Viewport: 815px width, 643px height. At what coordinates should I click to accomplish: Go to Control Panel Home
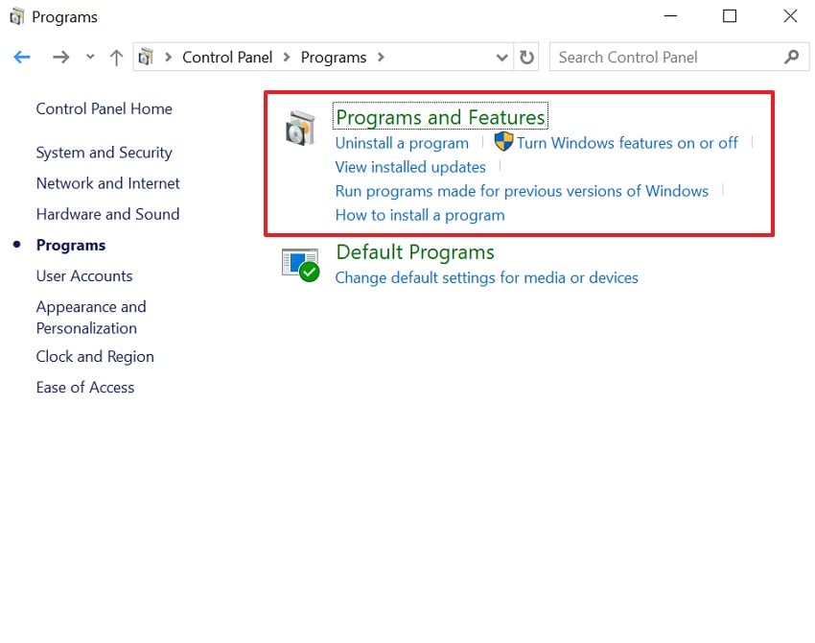pos(104,108)
